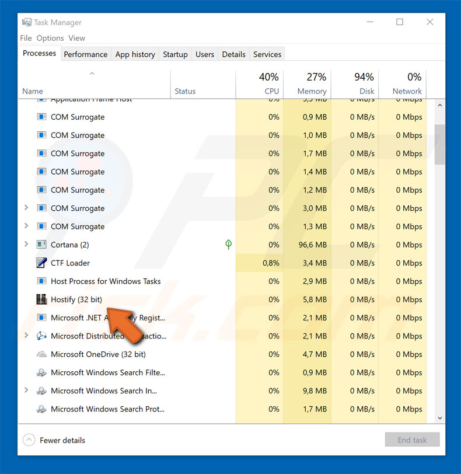Click the Microsoft OneDrive cloud icon
This screenshot has width=461, height=474.
pos(41,354)
